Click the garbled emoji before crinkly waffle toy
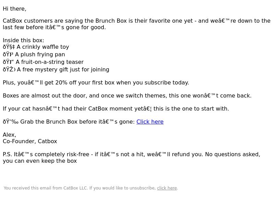Viewport: 274px width, 206px height. pyautogui.click(x=9, y=47)
